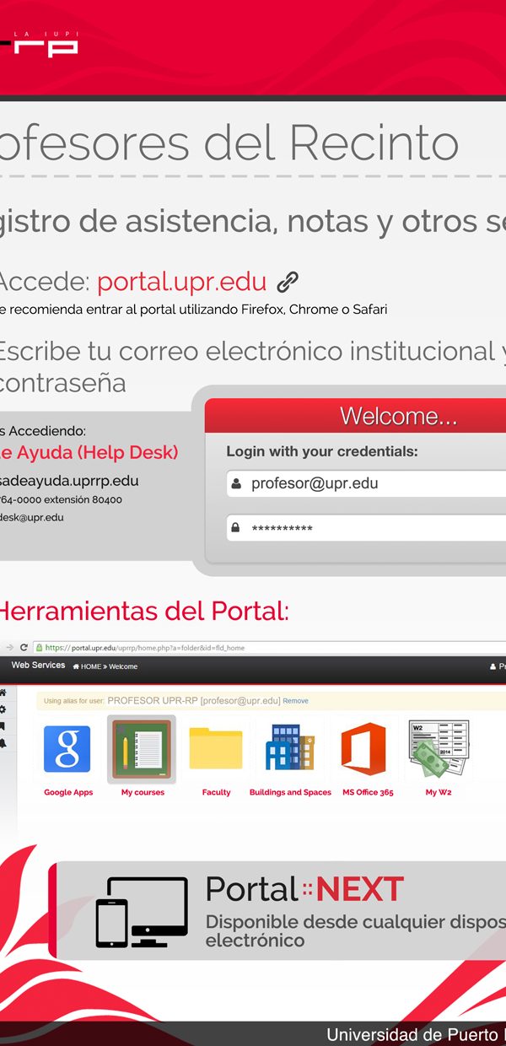
Task: Click the Web Services title
Action: coord(38,666)
